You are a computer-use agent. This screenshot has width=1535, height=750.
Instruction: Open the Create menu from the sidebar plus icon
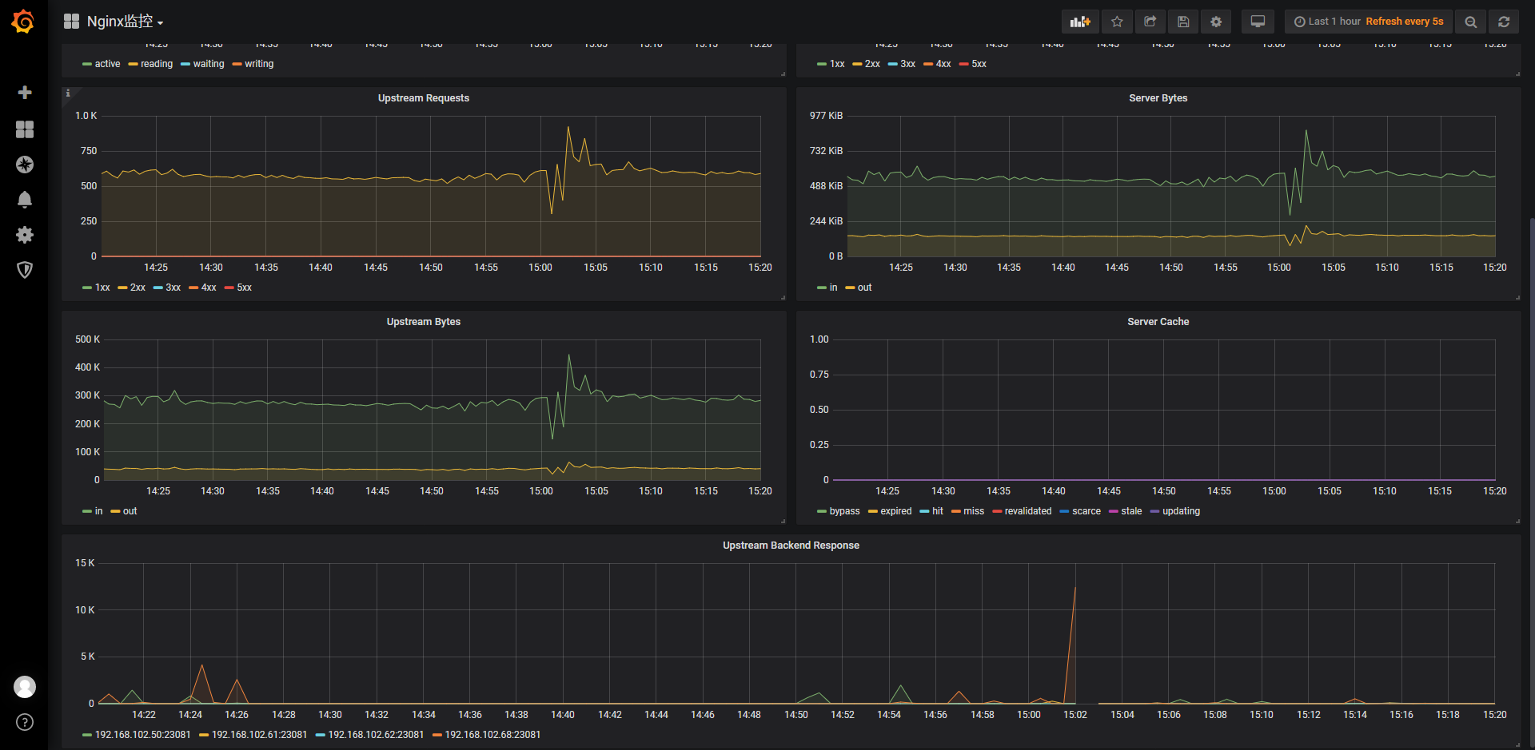[x=25, y=93]
